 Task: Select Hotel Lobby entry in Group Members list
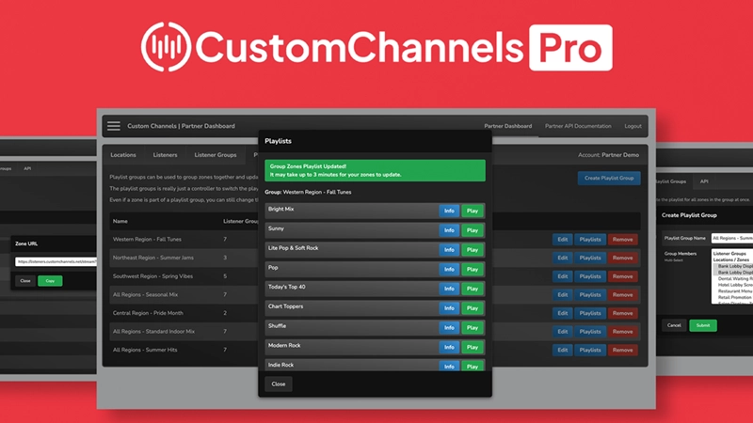tap(735, 285)
